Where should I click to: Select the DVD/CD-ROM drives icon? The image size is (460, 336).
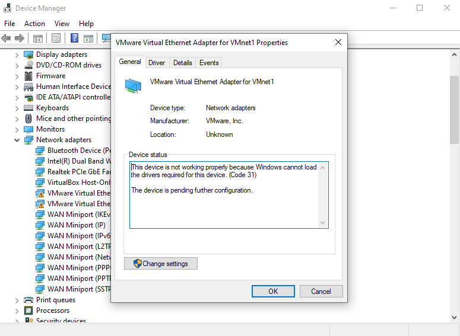coord(28,65)
